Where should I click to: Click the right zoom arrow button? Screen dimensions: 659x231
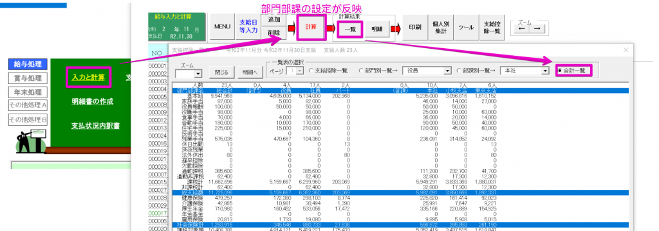[537, 29]
